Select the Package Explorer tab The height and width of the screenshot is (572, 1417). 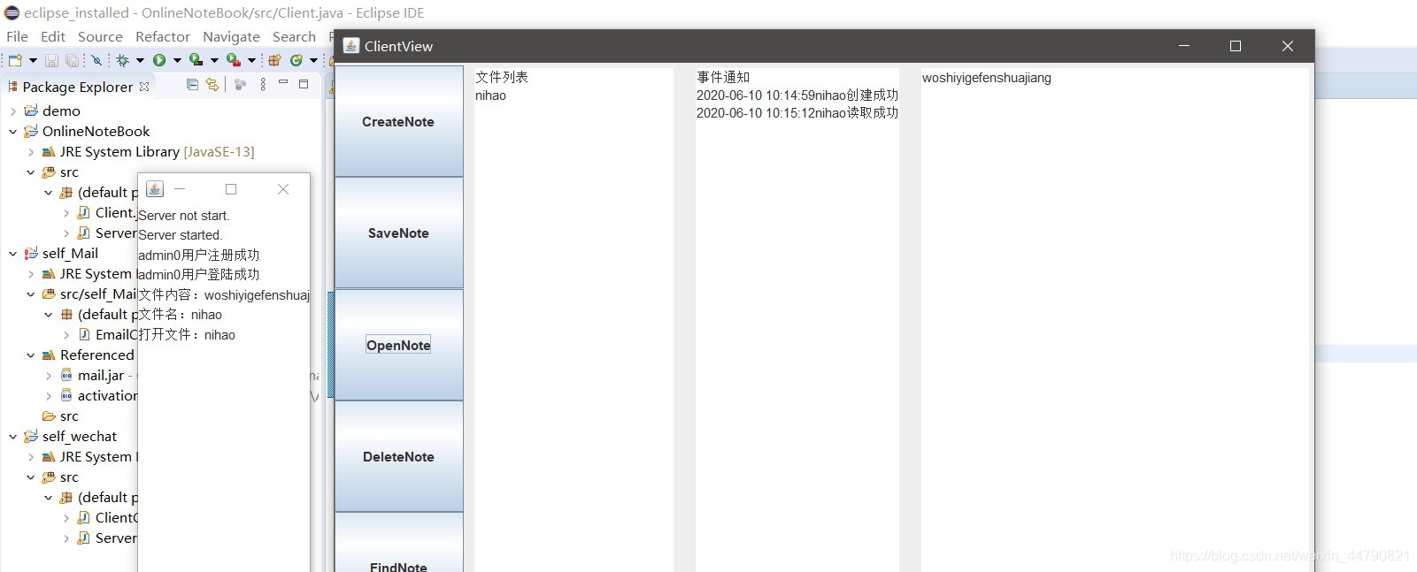[78, 87]
